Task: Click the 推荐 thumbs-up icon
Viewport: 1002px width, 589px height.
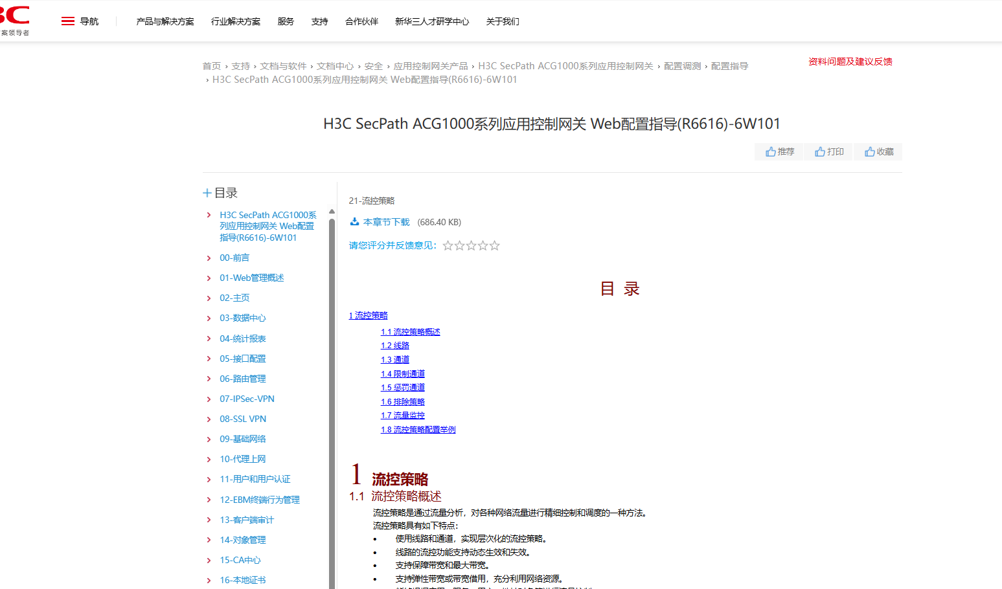Action: (x=771, y=151)
